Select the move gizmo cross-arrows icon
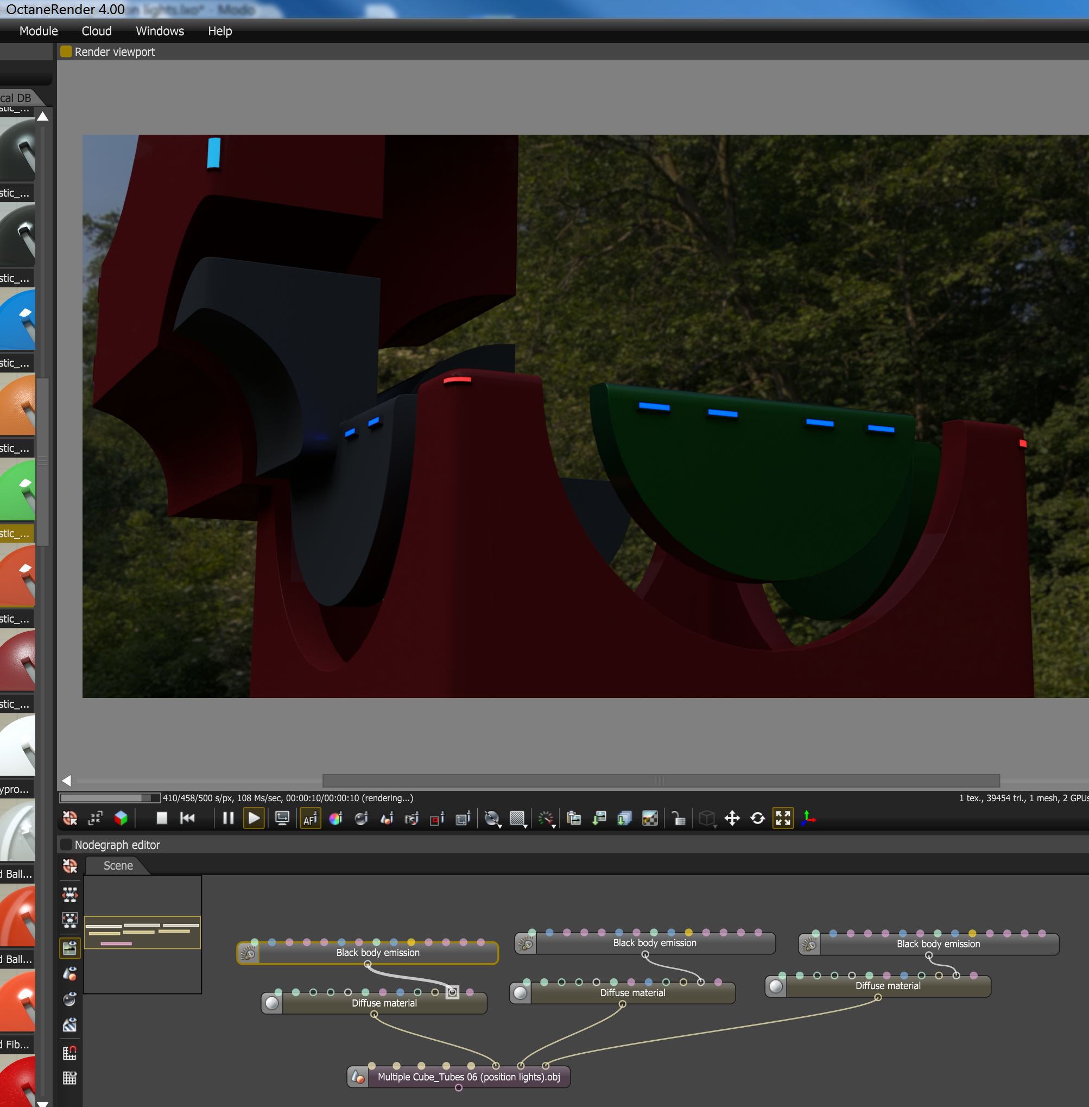Image resolution: width=1089 pixels, height=1107 pixels. pyautogui.click(x=732, y=819)
